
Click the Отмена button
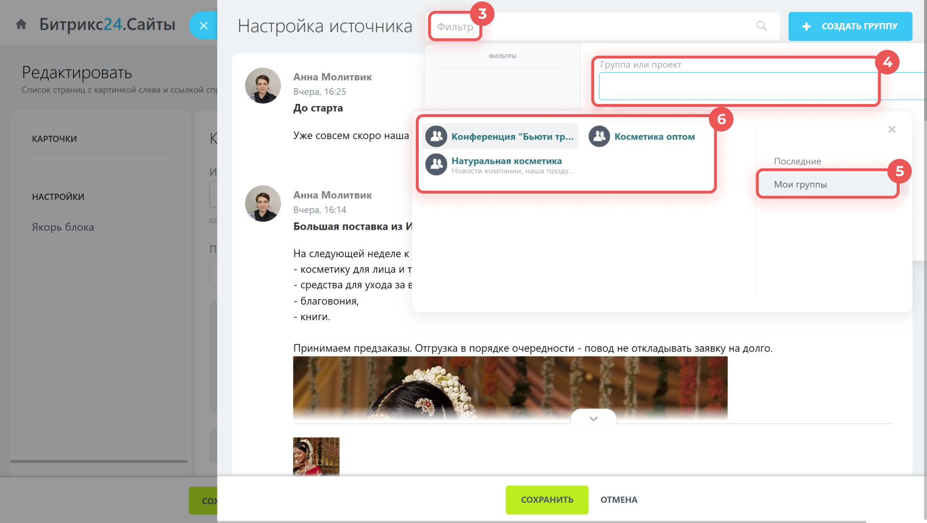click(618, 500)
